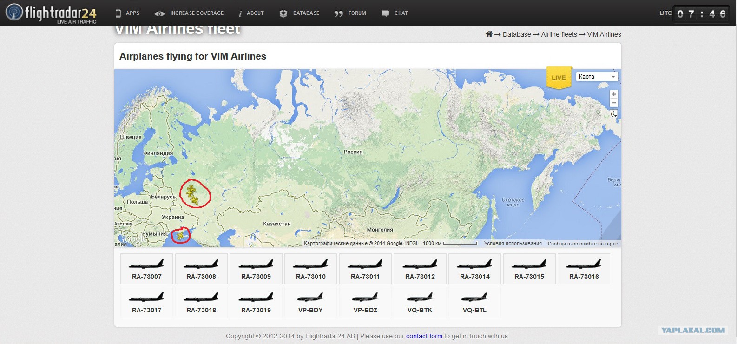Screen dimensions: 737x344
Task: Click the UTC clock display
Action: (x=701, y=13)
